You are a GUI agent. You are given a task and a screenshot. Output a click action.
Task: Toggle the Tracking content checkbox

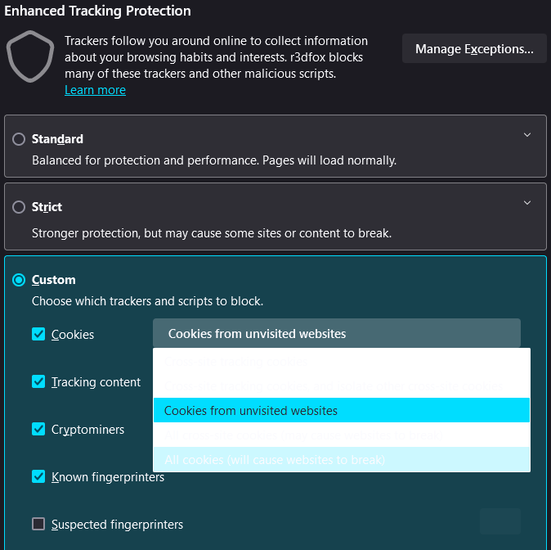click(38, 381)
